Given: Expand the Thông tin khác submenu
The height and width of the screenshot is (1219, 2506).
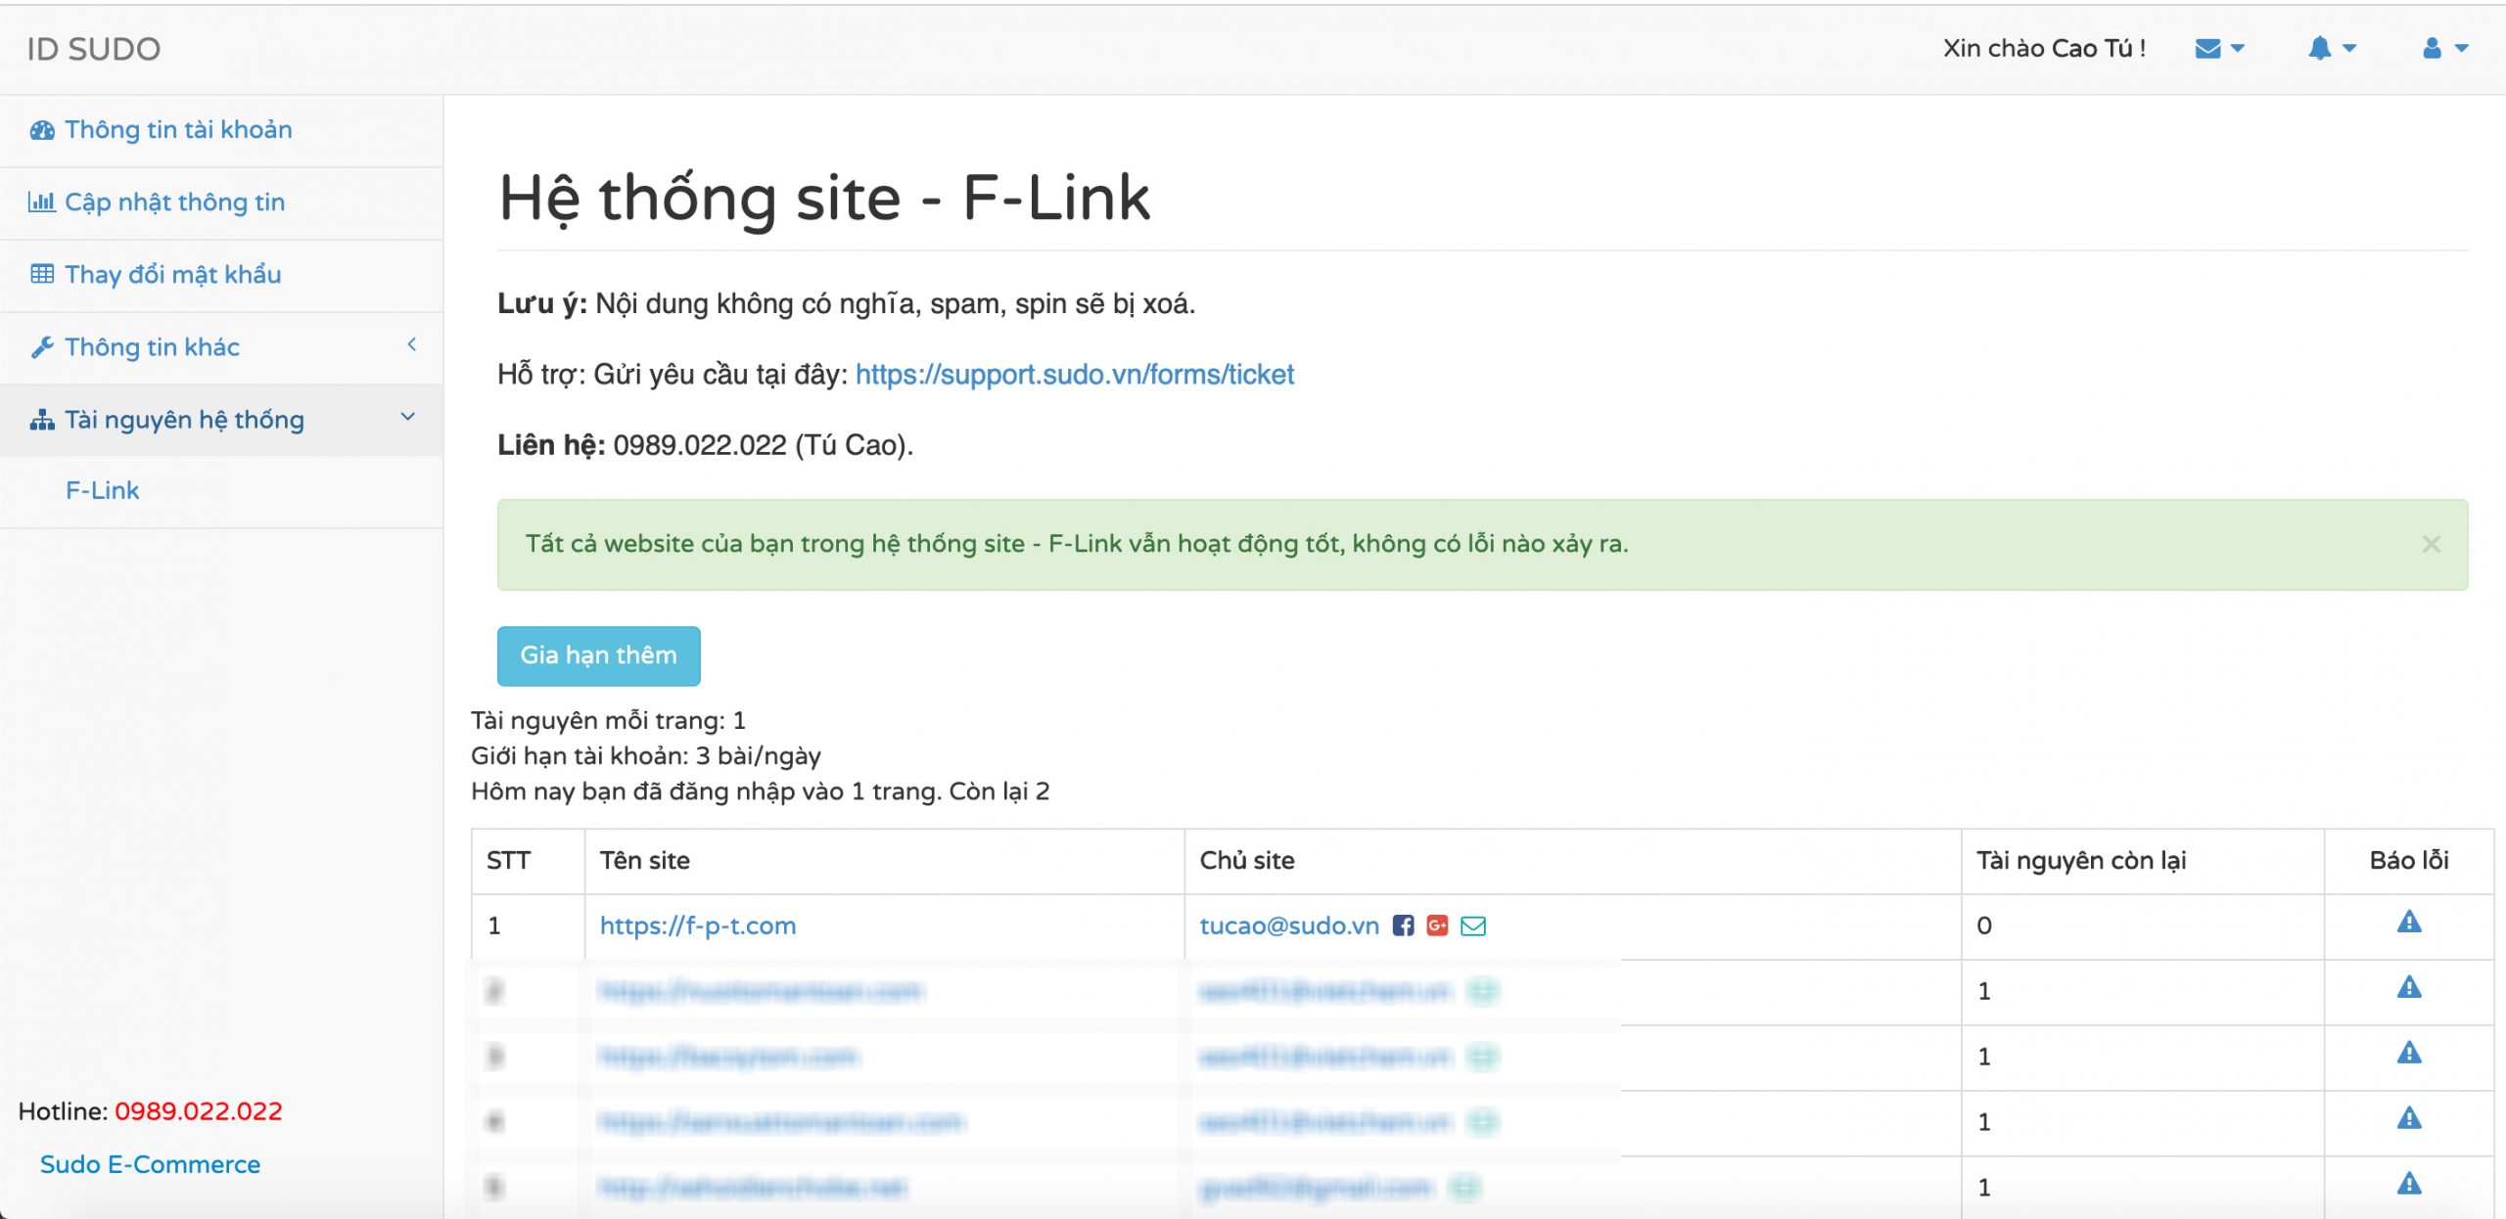Looking at the screenshot, I should pos(152,347).
